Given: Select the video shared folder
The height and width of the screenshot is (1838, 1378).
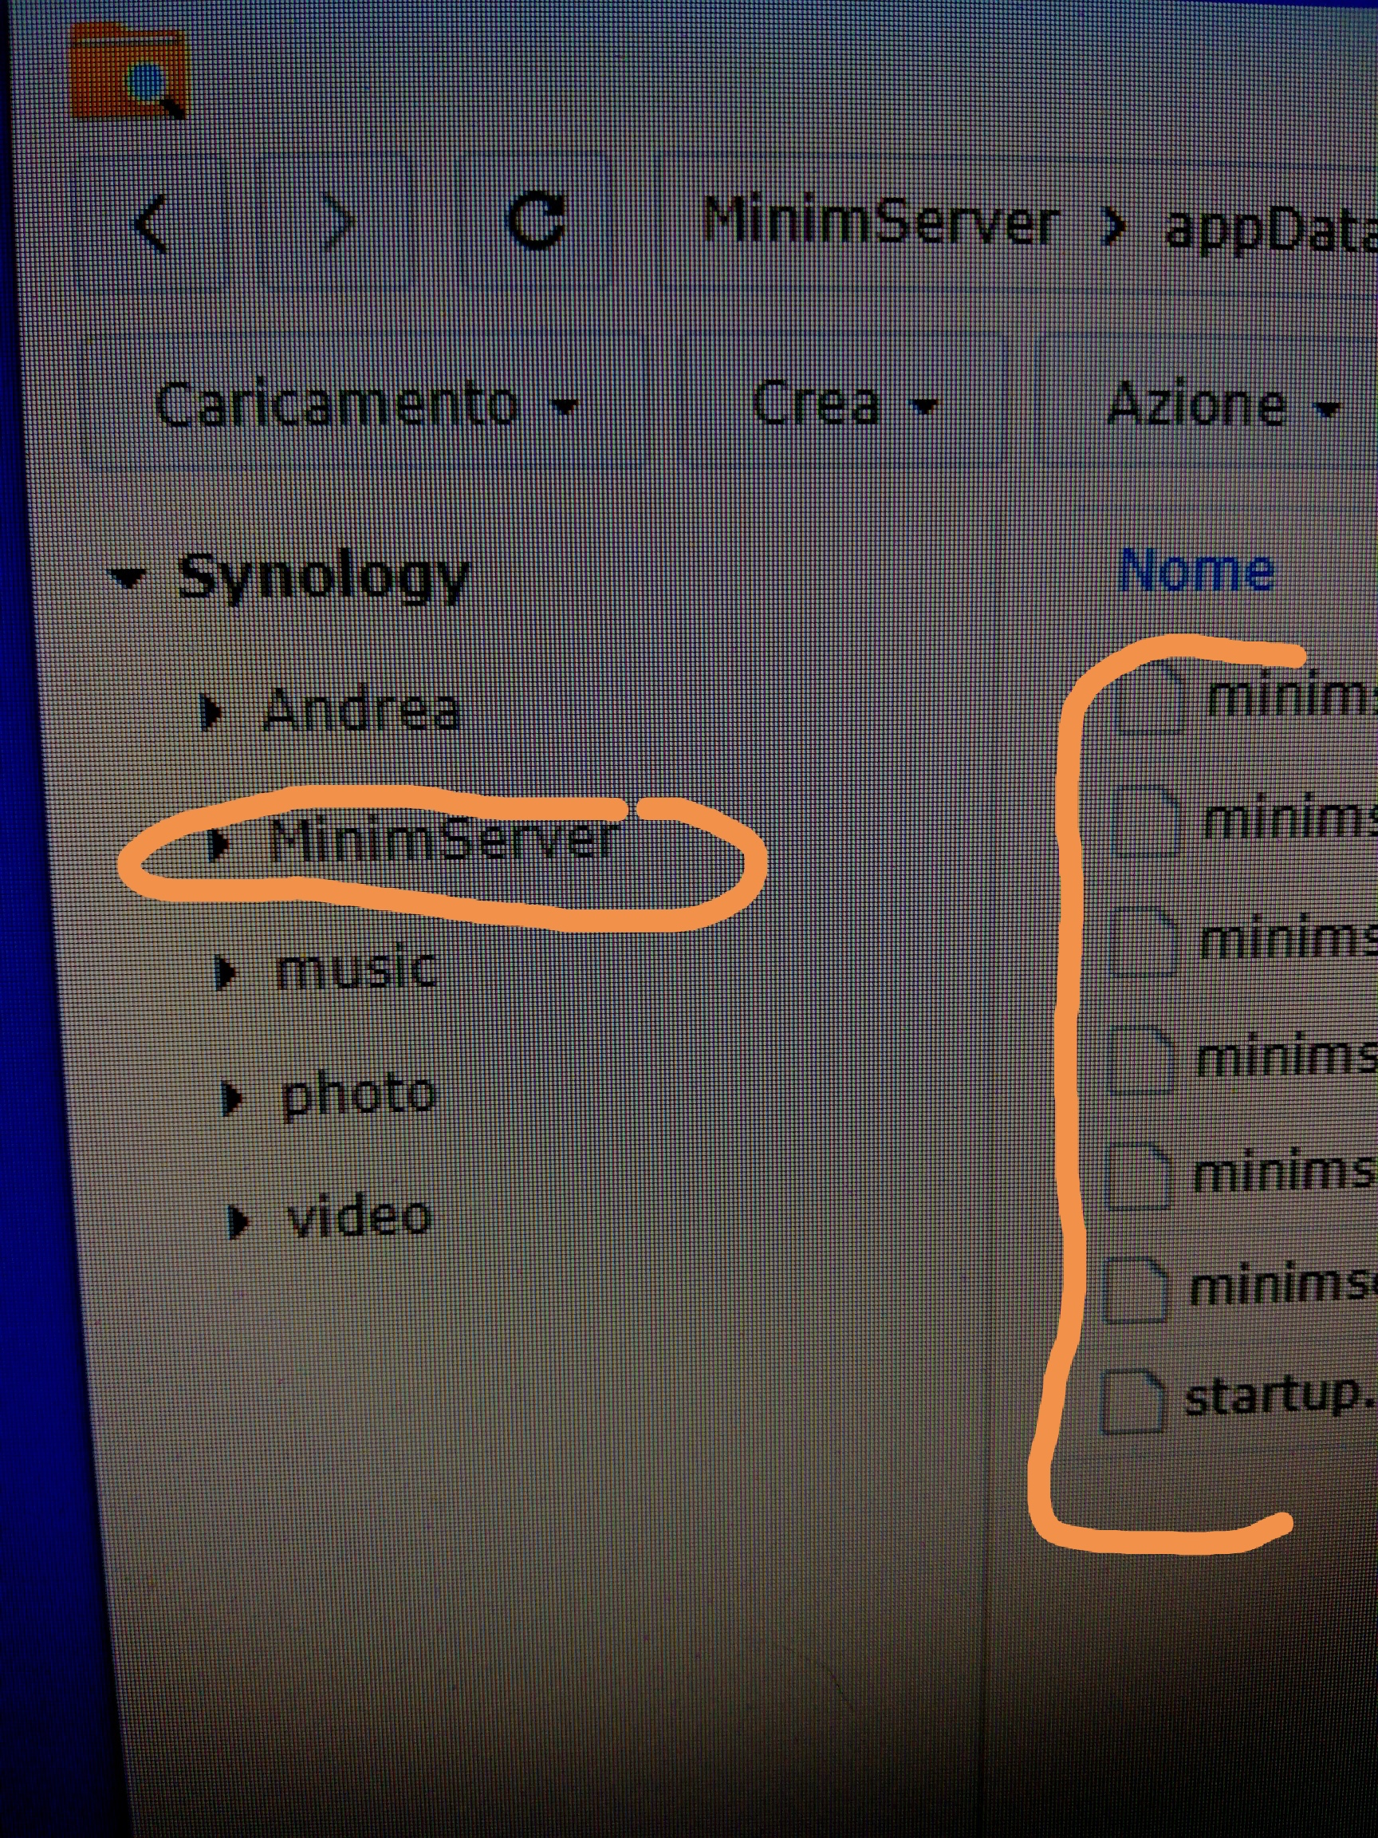Looking at the screenshot, I should [359, 1217].
